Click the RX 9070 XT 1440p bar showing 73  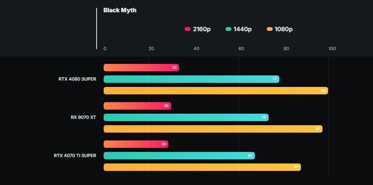186,117
